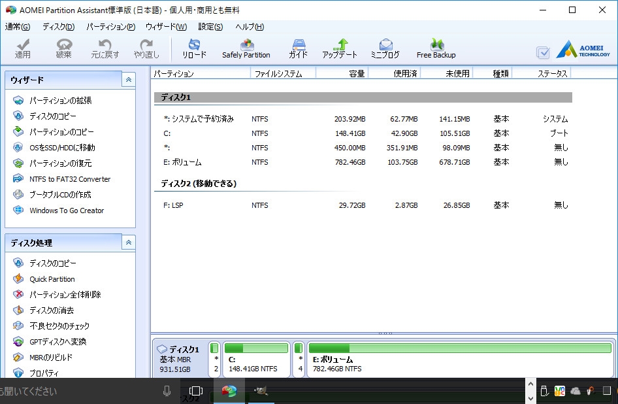
Task: Select the E: ボリューム partition row
Action: click(363, 162)
